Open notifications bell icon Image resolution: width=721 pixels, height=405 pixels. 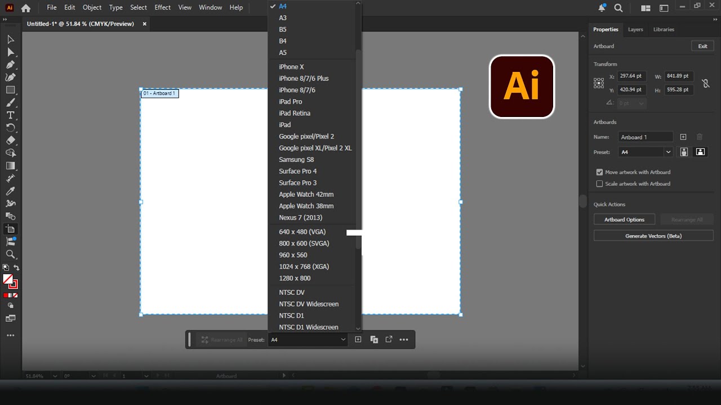(x=602, y=8)
